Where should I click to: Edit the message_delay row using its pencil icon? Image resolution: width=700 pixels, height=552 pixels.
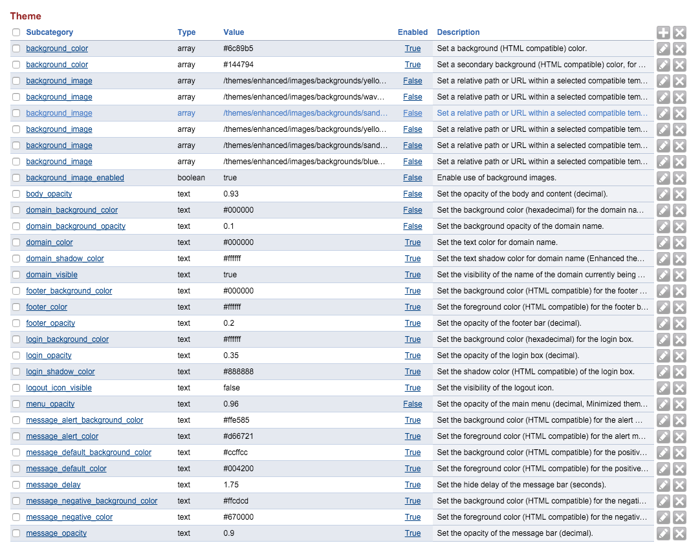[x=663, y=485]
